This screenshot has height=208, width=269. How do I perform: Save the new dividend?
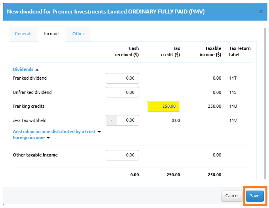(x=255, y=196)
